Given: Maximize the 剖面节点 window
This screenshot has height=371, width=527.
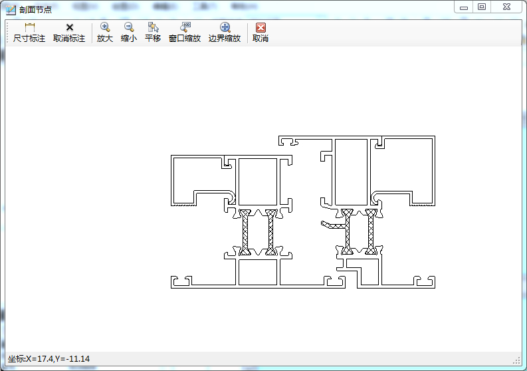Looking at the screenshot, I should (x=482, y=7).
